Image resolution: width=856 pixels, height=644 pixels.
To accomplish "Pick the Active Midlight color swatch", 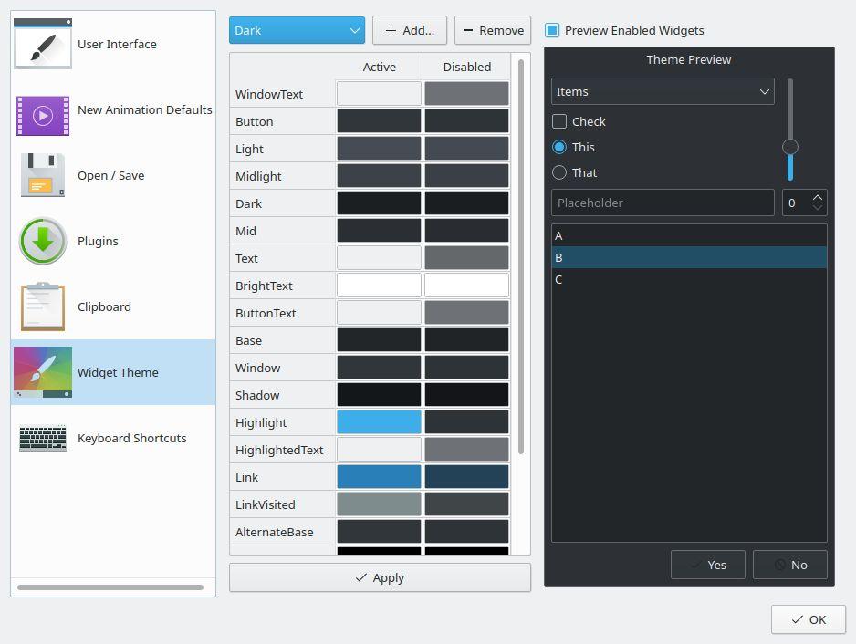I will [x=379, y=176].
